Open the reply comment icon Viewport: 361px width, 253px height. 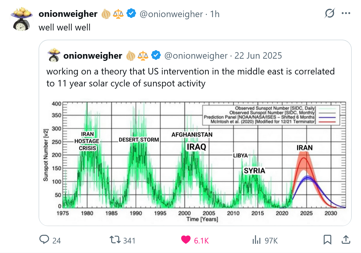pyautogui.click(x=44, y=240)
